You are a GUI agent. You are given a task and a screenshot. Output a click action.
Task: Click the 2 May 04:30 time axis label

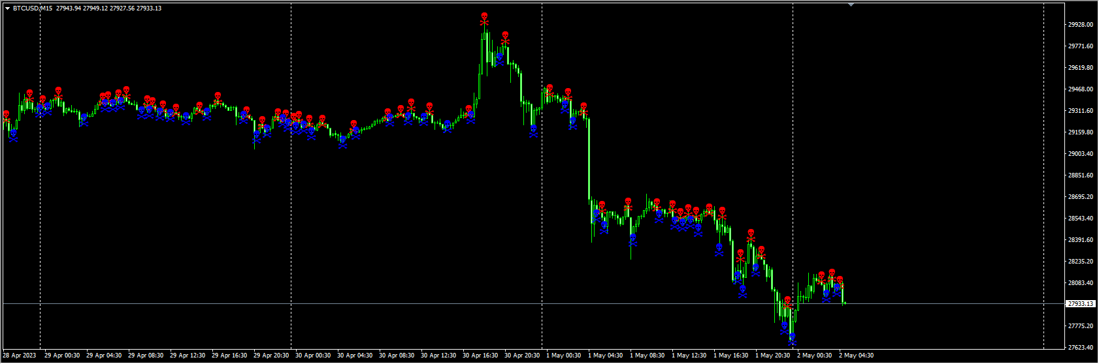tap(856, 356)
